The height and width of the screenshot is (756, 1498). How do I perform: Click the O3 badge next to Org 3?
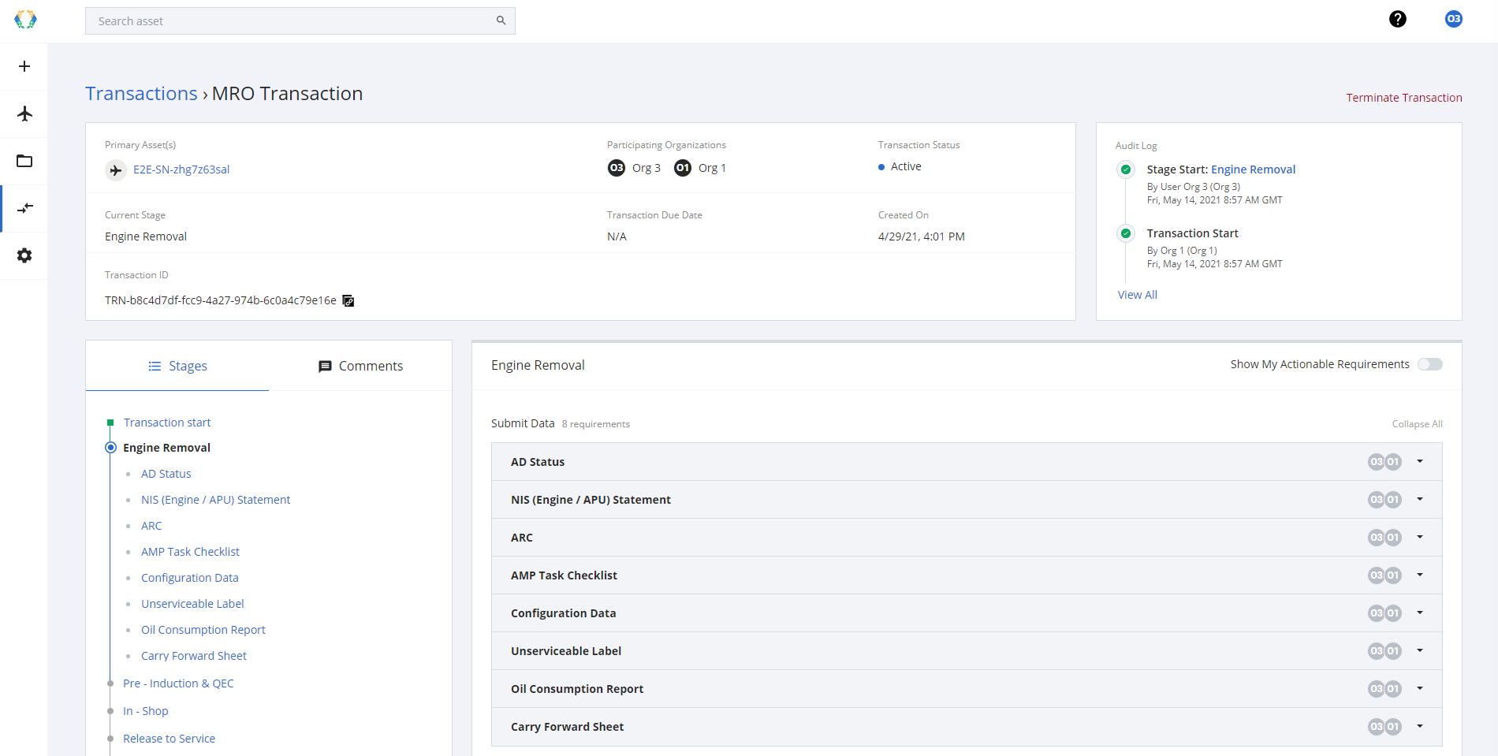pos(617,168)
